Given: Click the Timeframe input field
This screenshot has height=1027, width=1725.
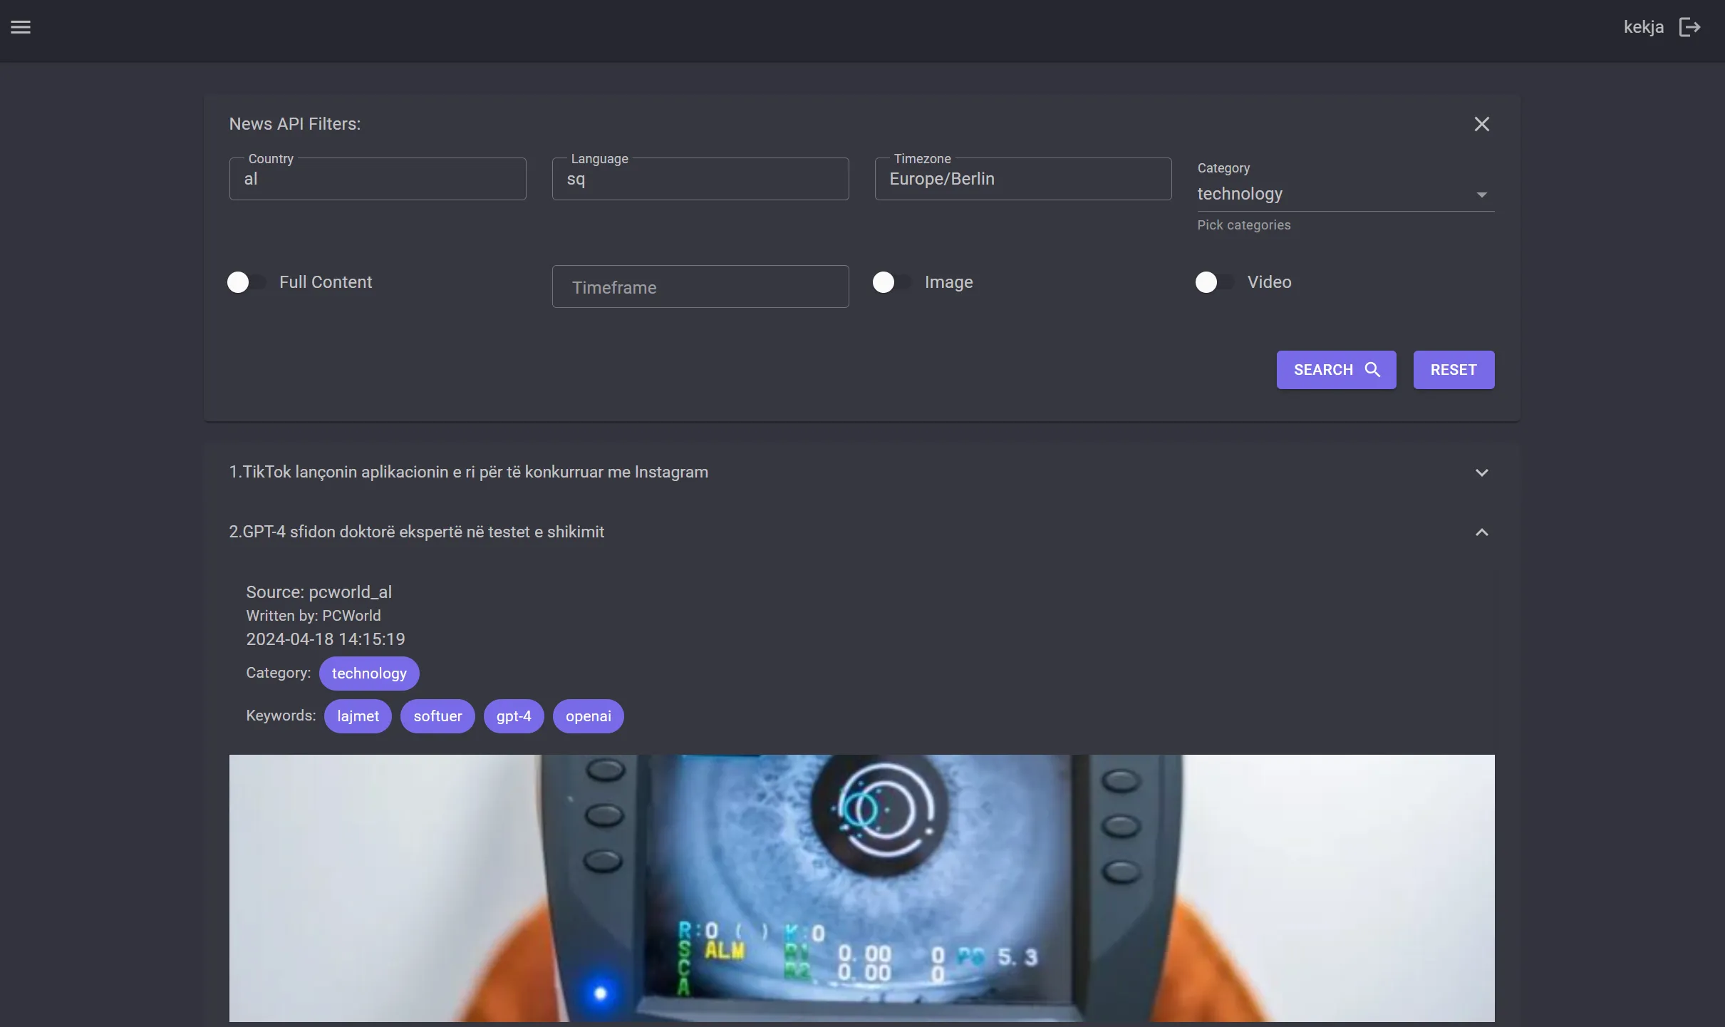Looking at the screenshot, I should pyautogui.click(x=700, y=287).
